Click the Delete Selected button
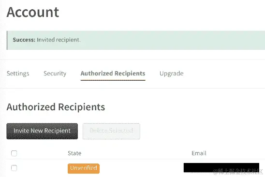This screenshot has height=177, width=265. tap(111, 131)
